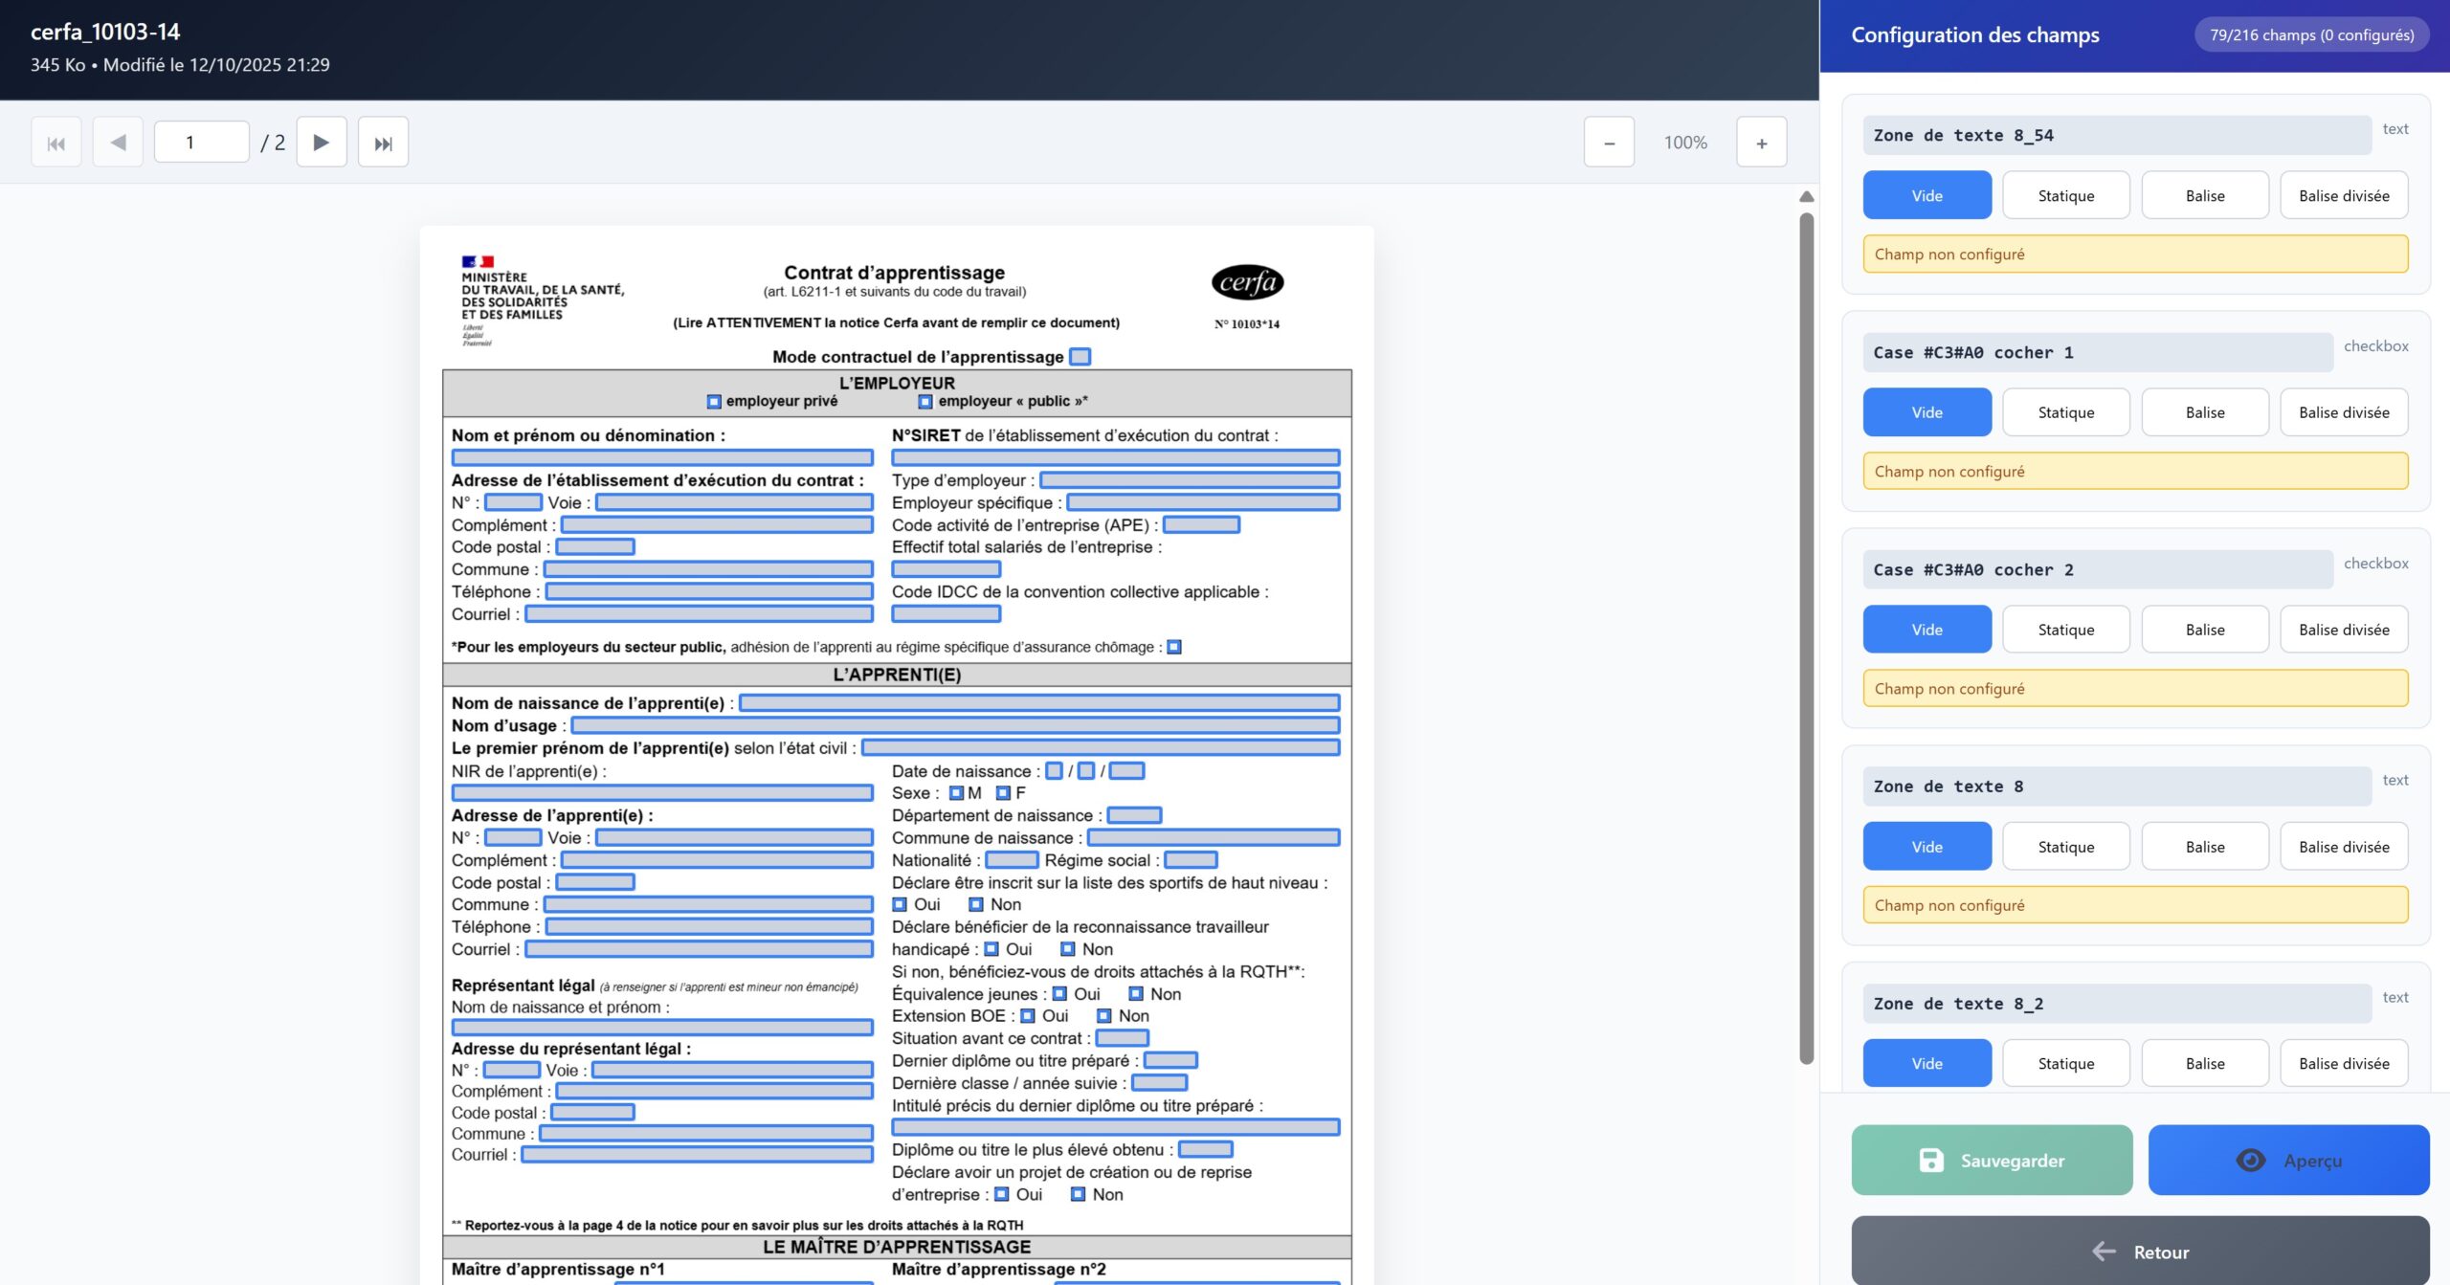
Task: Tick the employeur « public » checkbox
Action: [x=925, y=402]
